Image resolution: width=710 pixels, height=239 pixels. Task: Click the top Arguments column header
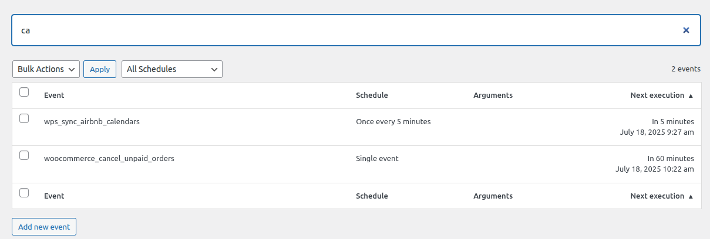click(x=493, y=95)
